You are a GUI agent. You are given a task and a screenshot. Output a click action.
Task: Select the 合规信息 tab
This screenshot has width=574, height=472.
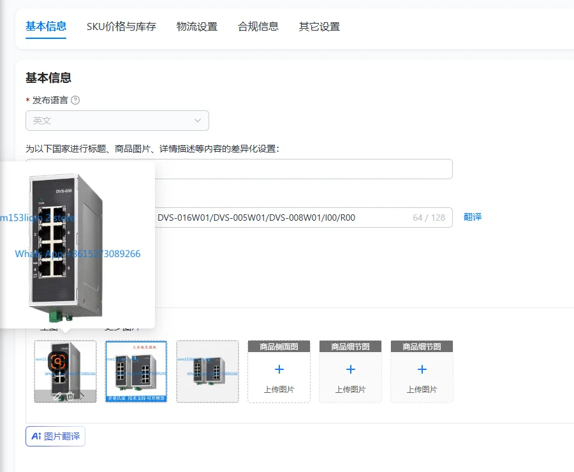point(258,26)
